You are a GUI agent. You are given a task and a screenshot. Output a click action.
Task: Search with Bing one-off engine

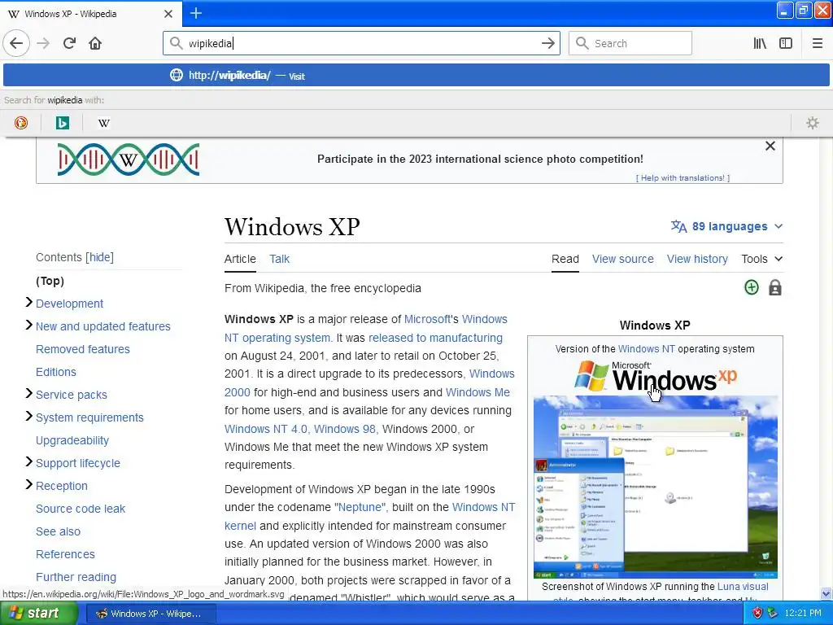(62, 124)
